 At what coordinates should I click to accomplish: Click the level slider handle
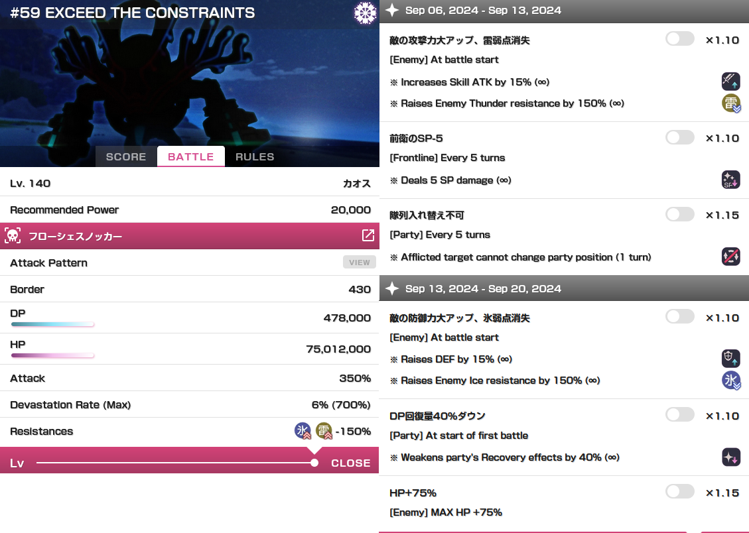(314, 462)
